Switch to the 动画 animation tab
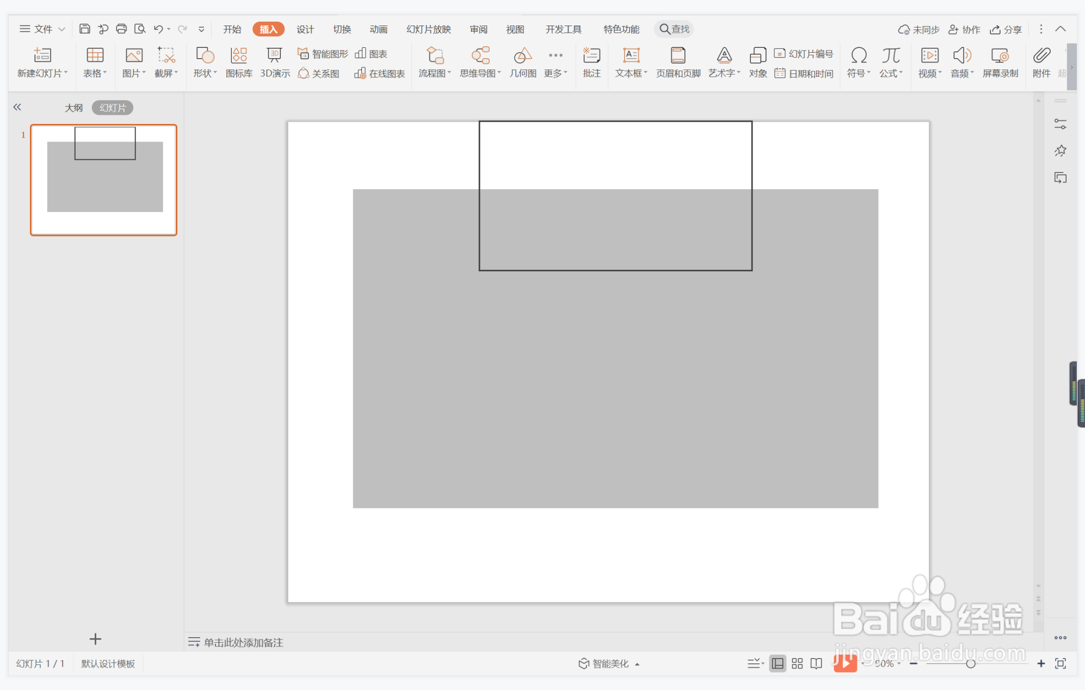Viewport: 1085px width, 690px height. coord(378,29)
